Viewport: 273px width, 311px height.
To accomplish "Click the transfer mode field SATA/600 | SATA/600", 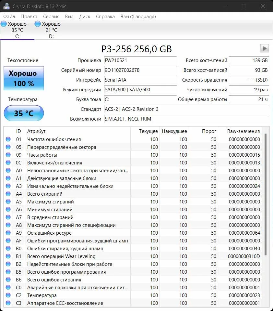I will click(140, 90).
